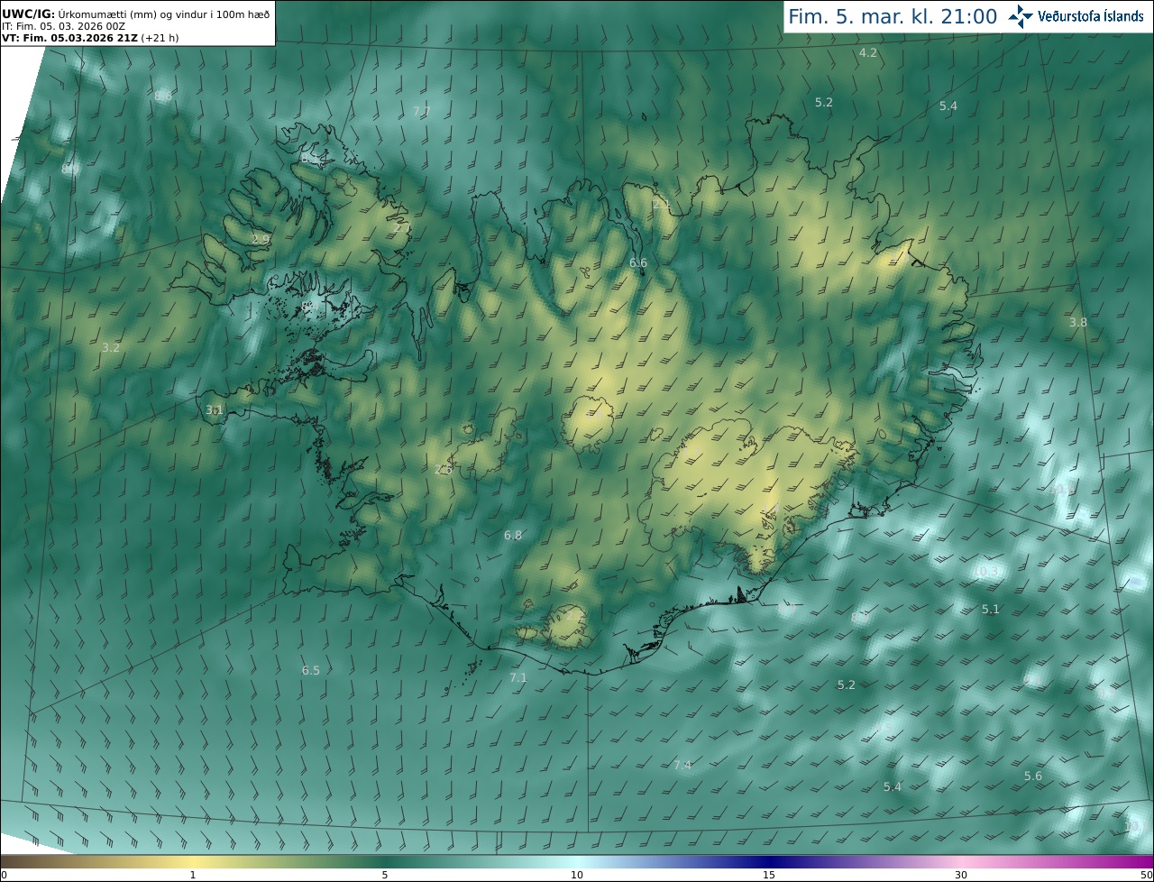Click the 'VT: Fim. 05.03.2026 21Z (+21 h)' line

click(x=90, y=38)
